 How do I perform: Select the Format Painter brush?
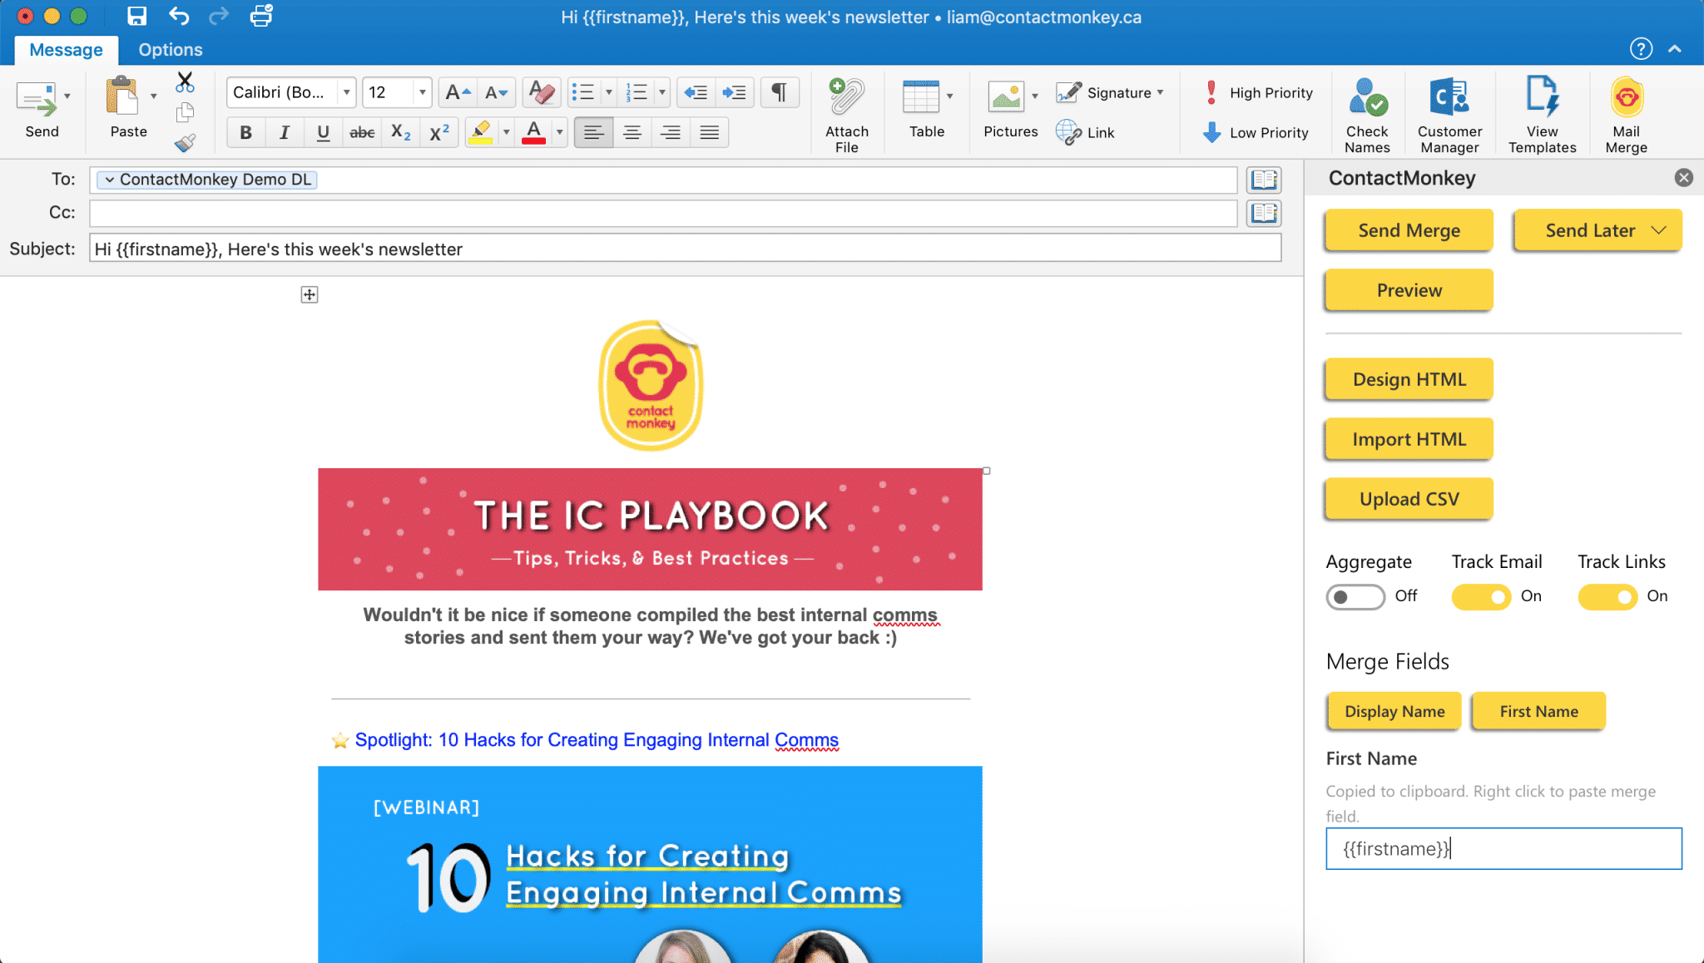(185, 142)
